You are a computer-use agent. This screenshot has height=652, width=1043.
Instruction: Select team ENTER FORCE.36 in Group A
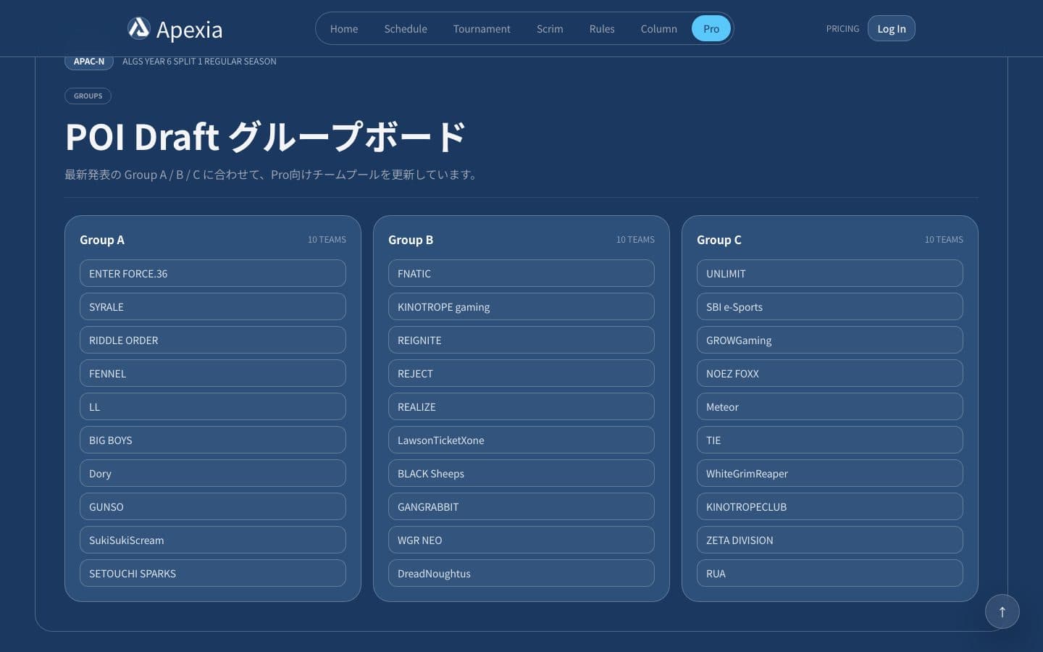pyautogui.click(x=213, y=273)
